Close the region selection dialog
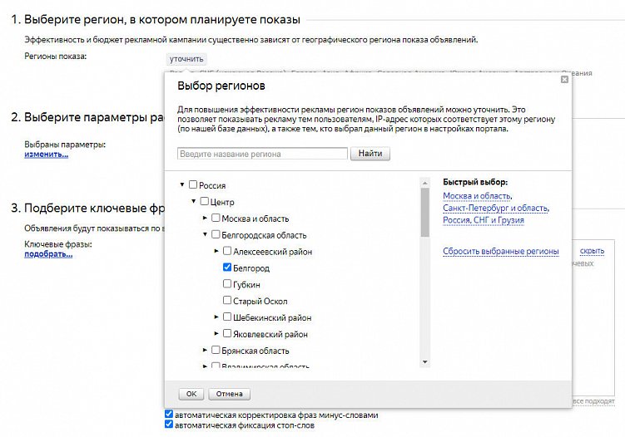 564,80
